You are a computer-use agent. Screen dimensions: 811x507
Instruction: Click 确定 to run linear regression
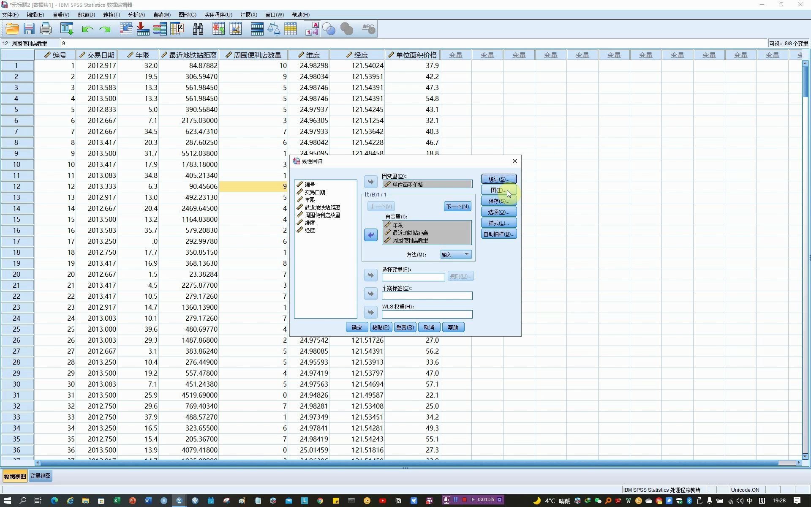coord(357,327)
